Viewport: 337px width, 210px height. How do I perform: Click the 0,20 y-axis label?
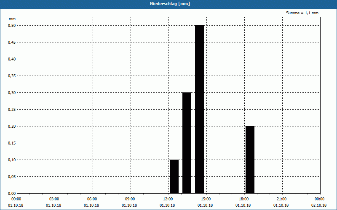click(x=12, y=126)
